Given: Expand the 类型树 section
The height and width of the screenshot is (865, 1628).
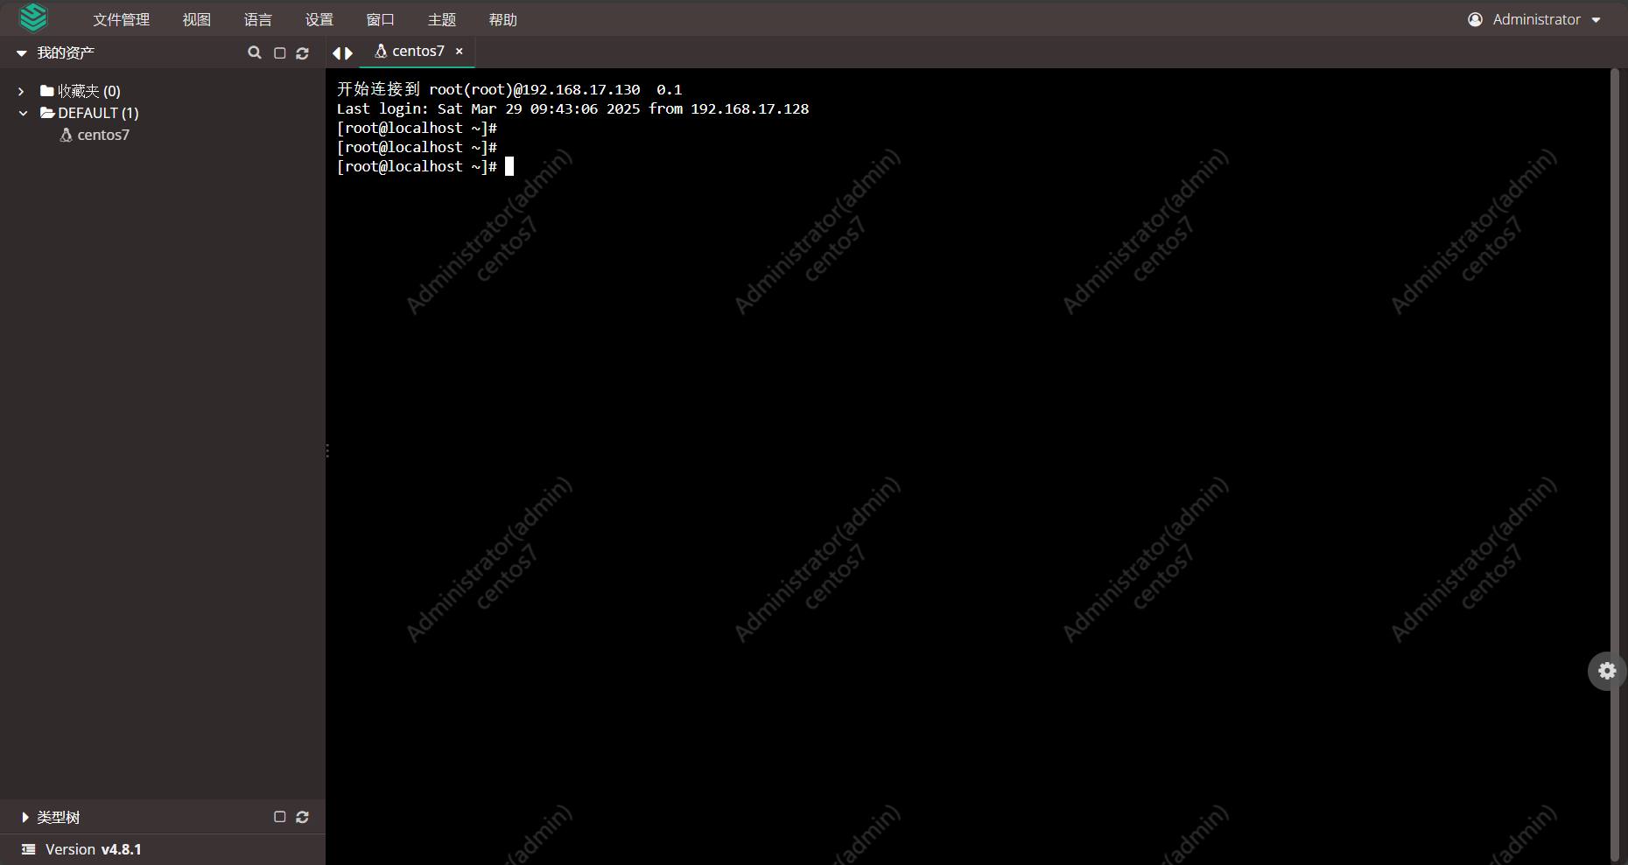Looking at the screenshot, I should click(x=24, y=817).
